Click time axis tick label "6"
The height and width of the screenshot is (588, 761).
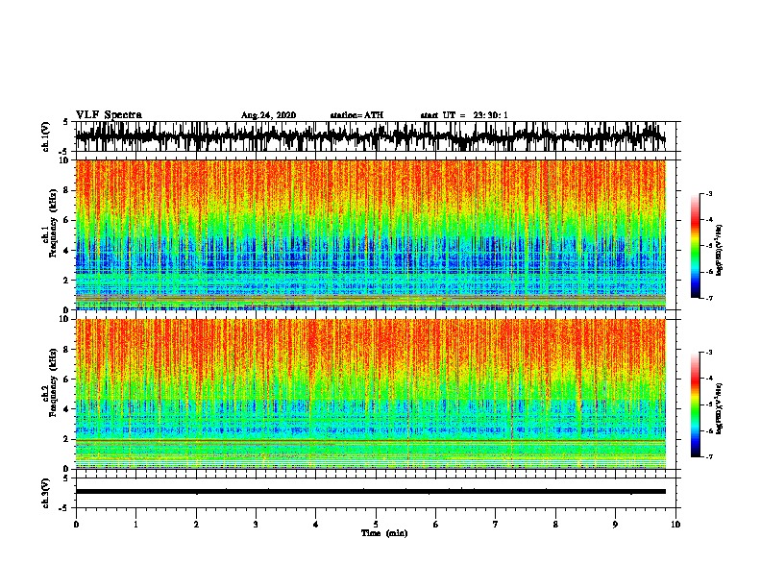tap(436, 525)
